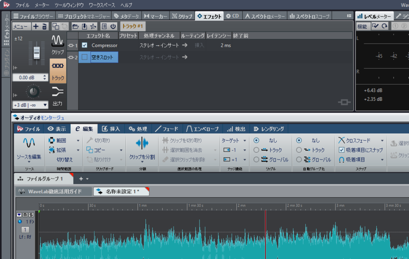Toggle the effects power bypass icon

click(113, 26)
